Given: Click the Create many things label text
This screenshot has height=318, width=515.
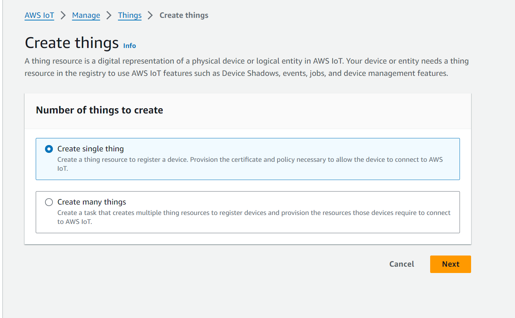Looking at the screenshot, I should tap(92, 202).
